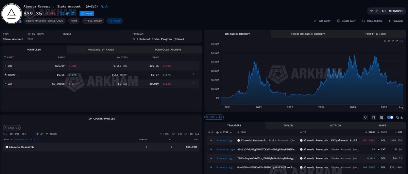Switch to Profit & Loss tab
408x174 pixels.
[375, 34]
